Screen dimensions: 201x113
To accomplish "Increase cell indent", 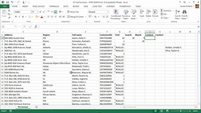I will tap(64, 17).
